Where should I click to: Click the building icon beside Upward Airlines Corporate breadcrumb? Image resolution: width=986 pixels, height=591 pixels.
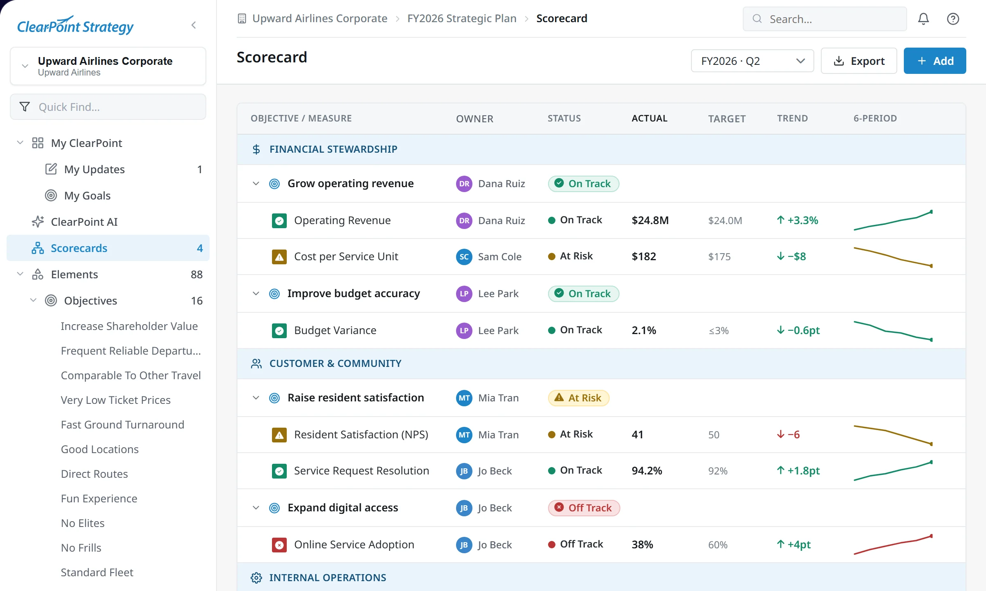(x=242, y=18)
